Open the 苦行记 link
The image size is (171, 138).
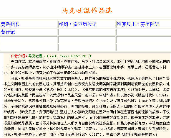pos(8,32)
